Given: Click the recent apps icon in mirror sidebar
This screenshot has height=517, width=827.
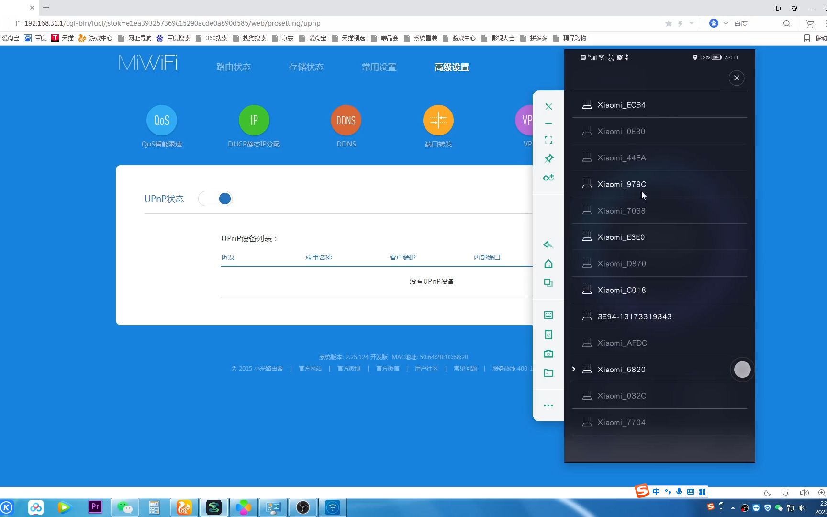Looking at the screenshot, I should (x=548, y=283).
